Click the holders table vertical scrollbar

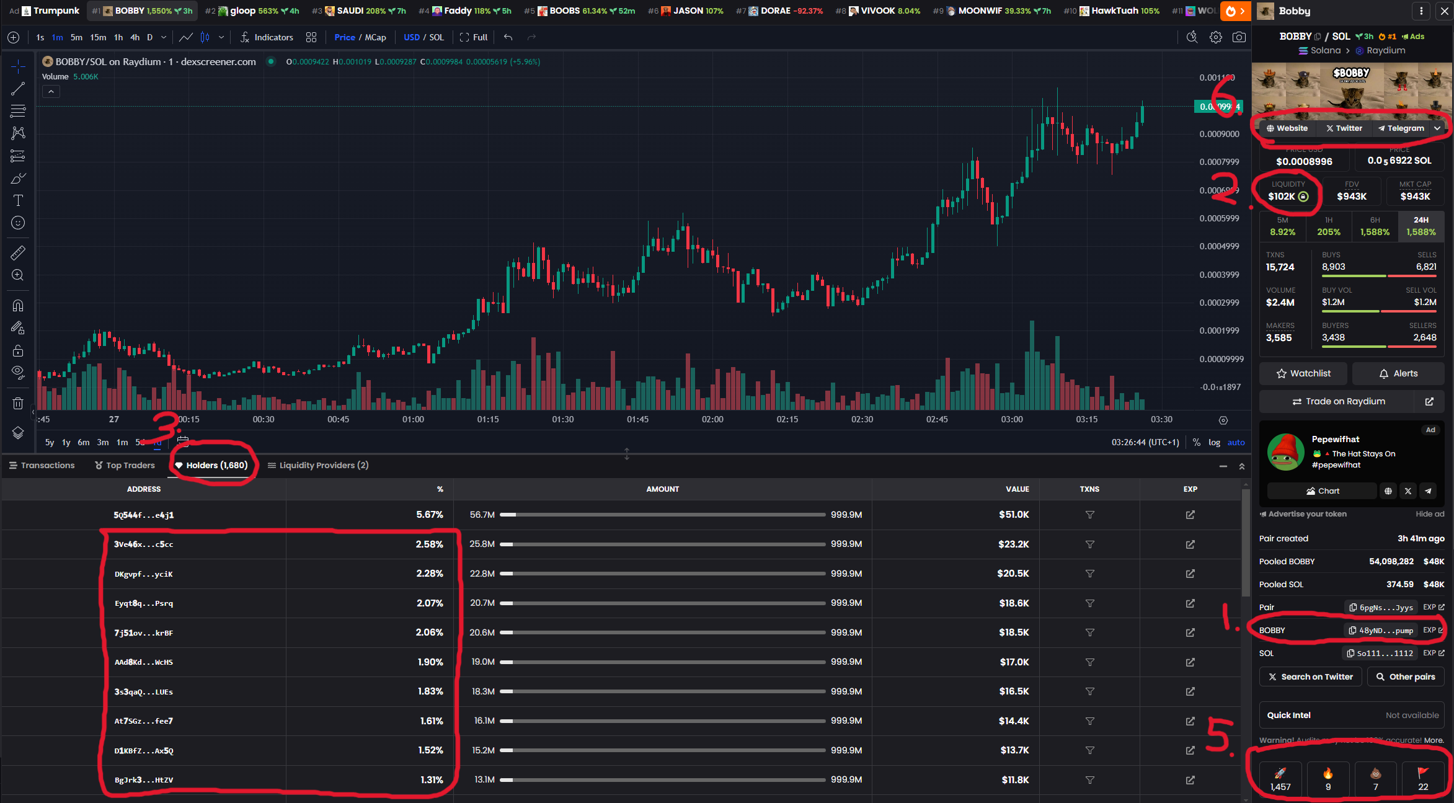tap(1245, 543)
